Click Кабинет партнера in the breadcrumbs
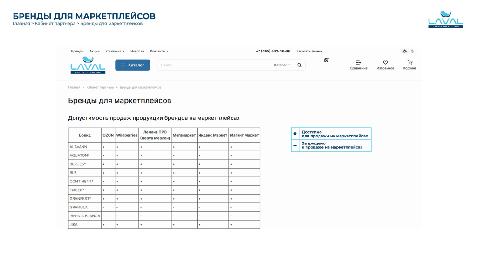 pyautogui.click(x=100, y=87)
